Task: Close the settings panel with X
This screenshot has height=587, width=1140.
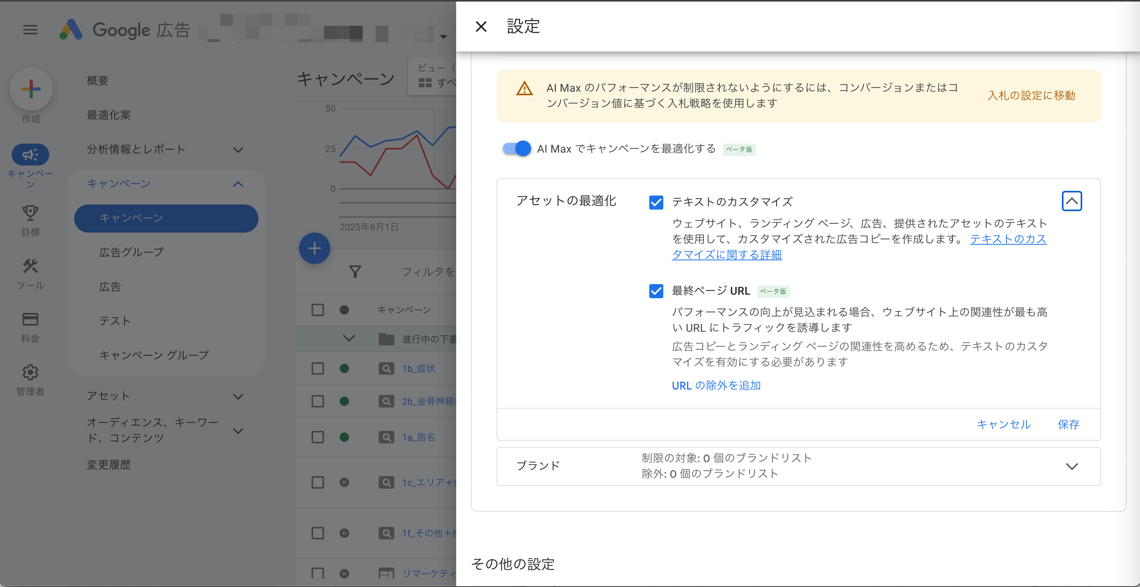Action: coord(481,27)
